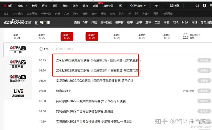Select the 星期四 10-27 date tab

pos(92,36)
